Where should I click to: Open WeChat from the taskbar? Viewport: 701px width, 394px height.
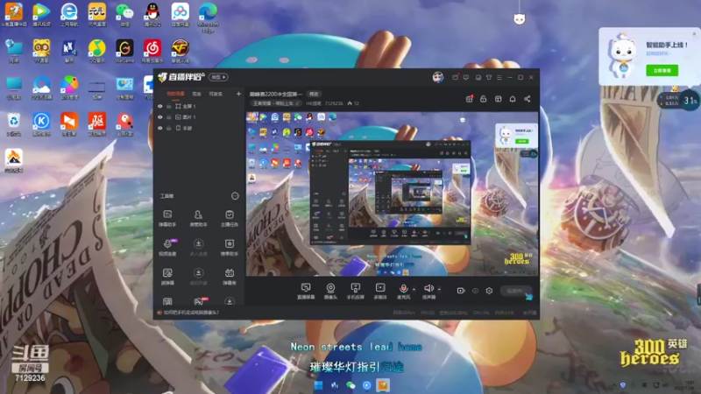(x=350, y=385)
